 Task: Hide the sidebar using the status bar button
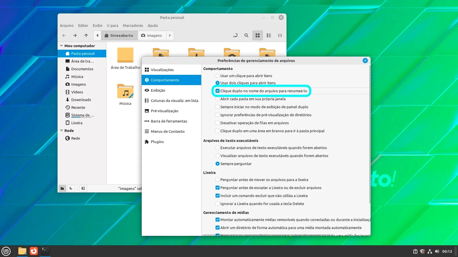(83, 188)
